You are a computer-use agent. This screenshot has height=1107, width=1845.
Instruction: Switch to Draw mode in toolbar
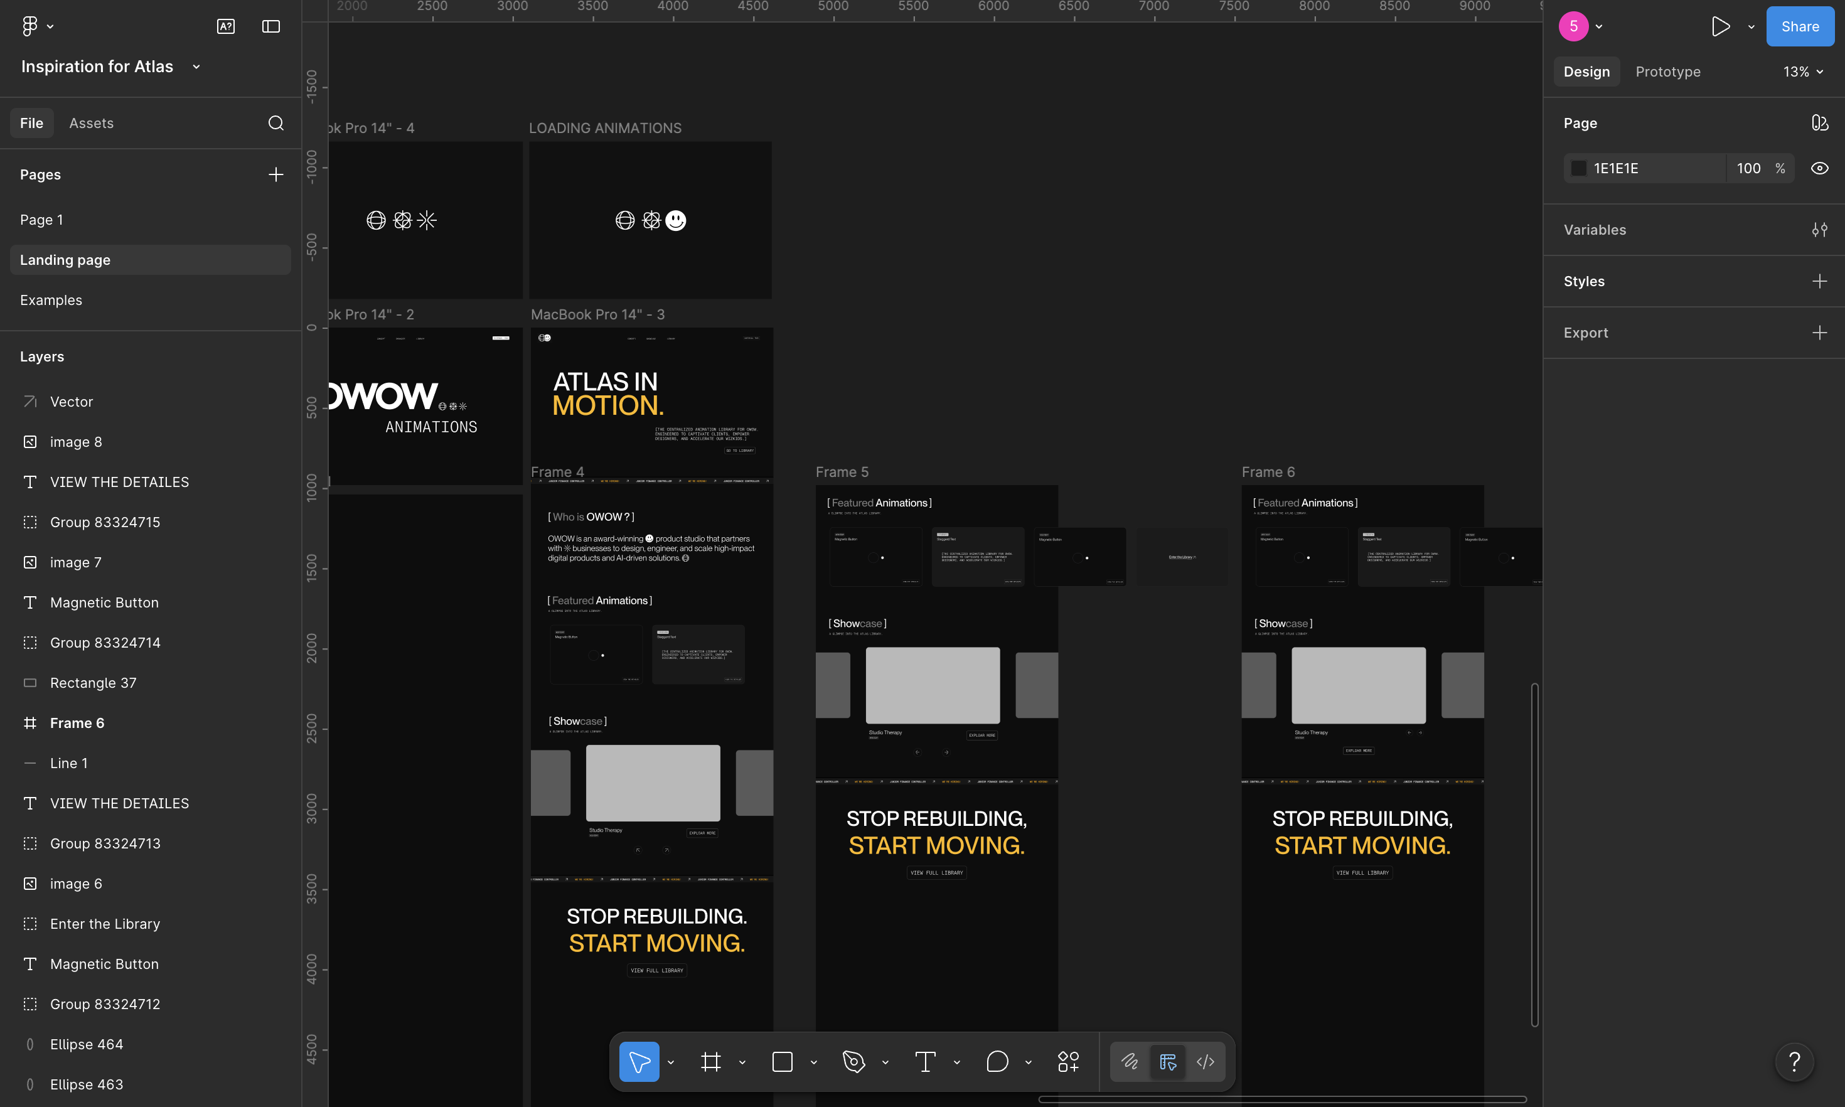(1130, 1061)
